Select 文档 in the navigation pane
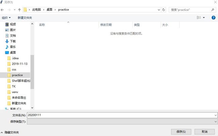This screenshot has width=218, height=136. pos(13,36)
